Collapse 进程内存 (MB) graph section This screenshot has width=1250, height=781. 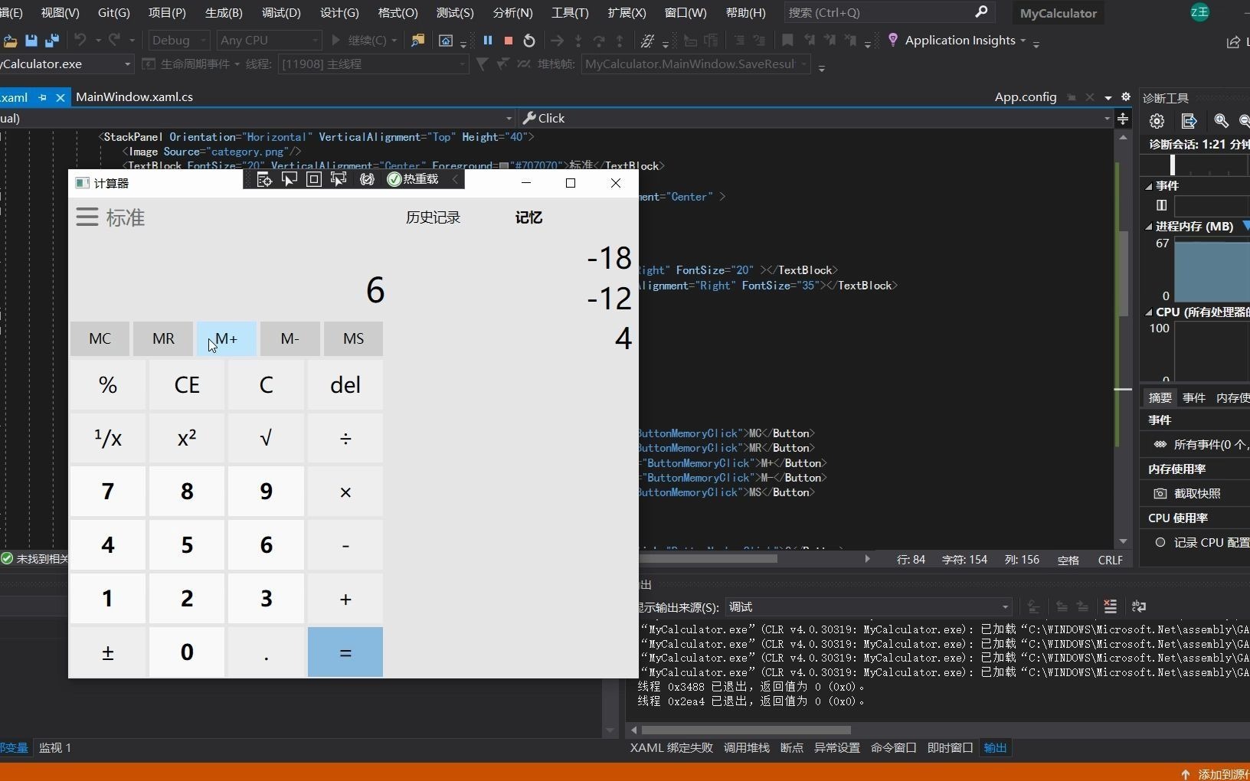click(1149, 227)
